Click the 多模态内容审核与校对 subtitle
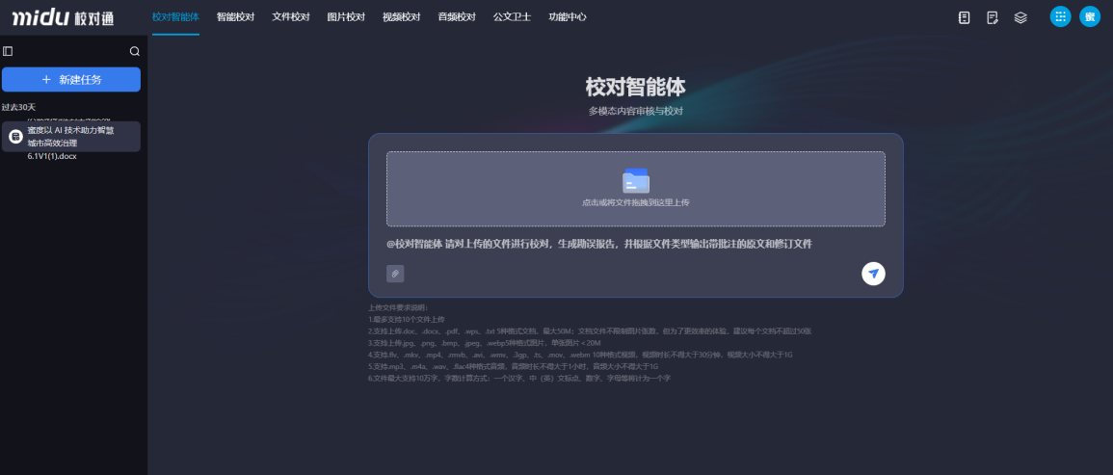This screenshot has width=1113, height=475. pyautogui.click(x=635, y=112)
